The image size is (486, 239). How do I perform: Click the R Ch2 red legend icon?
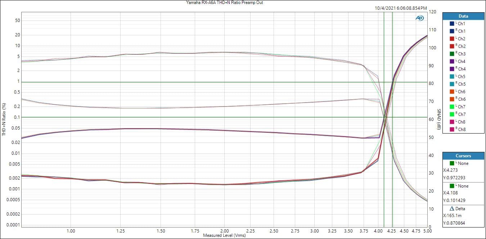point(452,46)
